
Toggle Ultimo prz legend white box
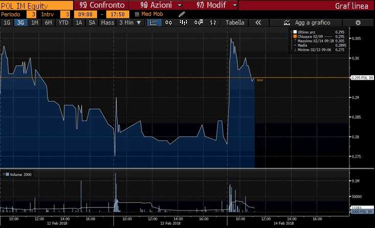[294, 32]
